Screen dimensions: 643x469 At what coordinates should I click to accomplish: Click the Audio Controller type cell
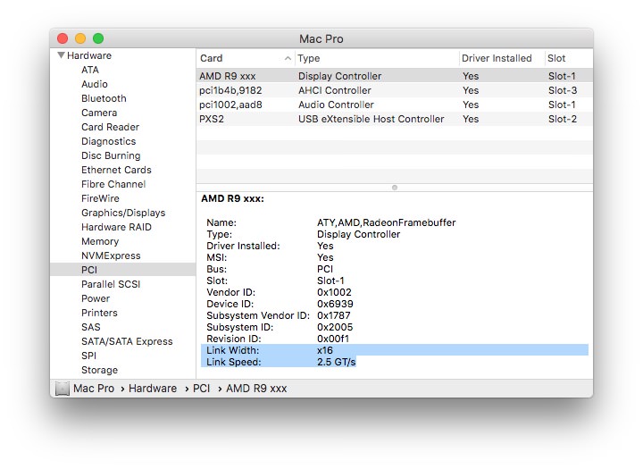[337, 105]
